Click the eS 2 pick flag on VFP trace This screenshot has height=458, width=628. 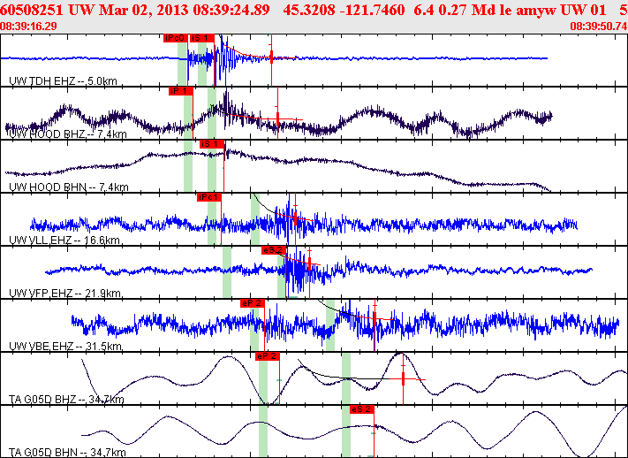tap(274, 250)
